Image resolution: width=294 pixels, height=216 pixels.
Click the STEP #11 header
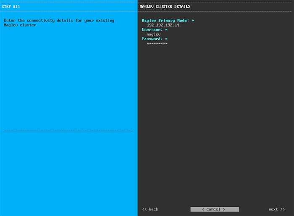click(x=10, y=7)
